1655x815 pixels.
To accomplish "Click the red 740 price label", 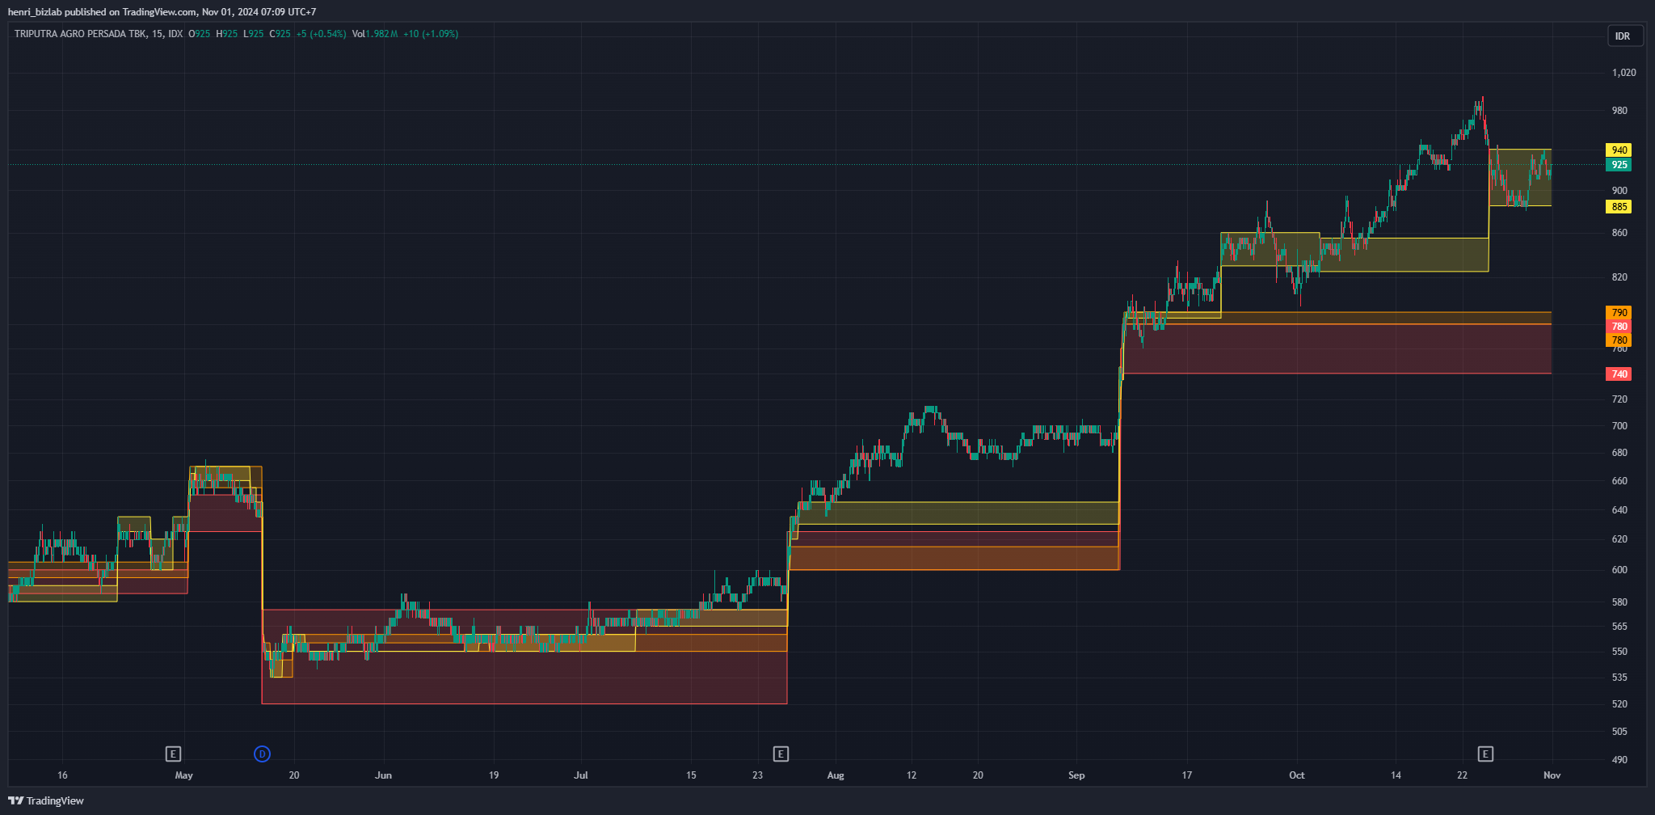I will [1619, 374].
